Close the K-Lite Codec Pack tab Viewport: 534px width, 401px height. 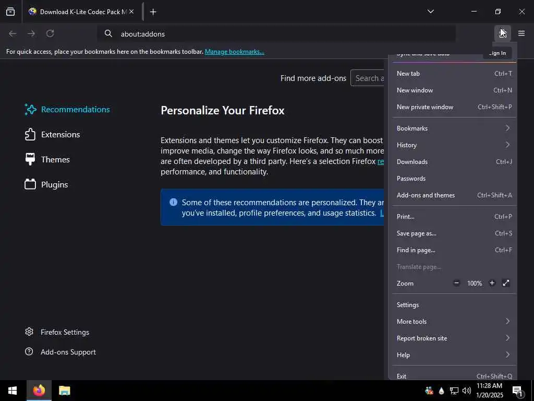[x=131, y=11]
